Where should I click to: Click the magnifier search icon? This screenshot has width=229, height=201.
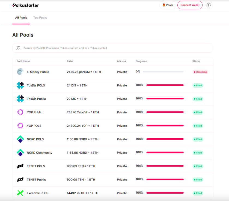[x=18, y=48]
